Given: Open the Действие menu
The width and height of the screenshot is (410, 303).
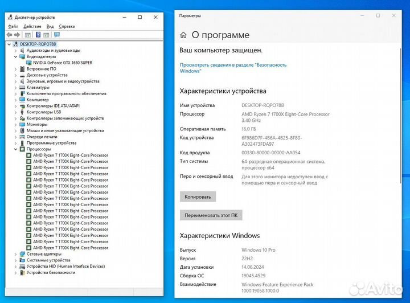Looking at the screenshot, I should [x=32, y=26].
